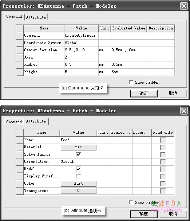Open Command tab in lower dialog
The image size is (190, 221).
(x=14, y=122)
